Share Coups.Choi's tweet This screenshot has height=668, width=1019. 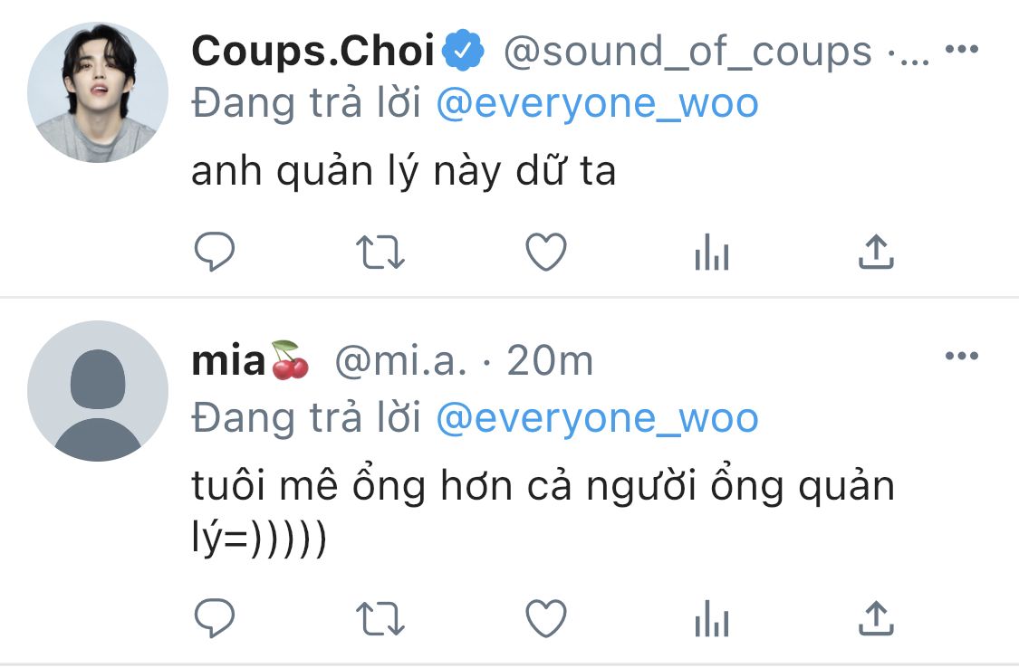(876, 252)
